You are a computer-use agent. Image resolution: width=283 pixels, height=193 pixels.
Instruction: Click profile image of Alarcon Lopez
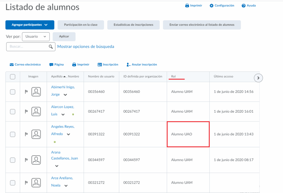click(x=36, y=112)
